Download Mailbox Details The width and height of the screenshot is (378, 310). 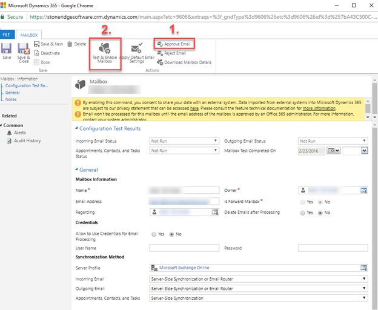[x=184, y=62]
